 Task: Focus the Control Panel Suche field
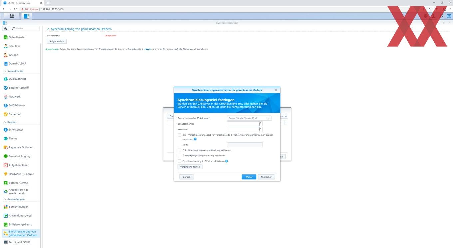pos(25,29)
